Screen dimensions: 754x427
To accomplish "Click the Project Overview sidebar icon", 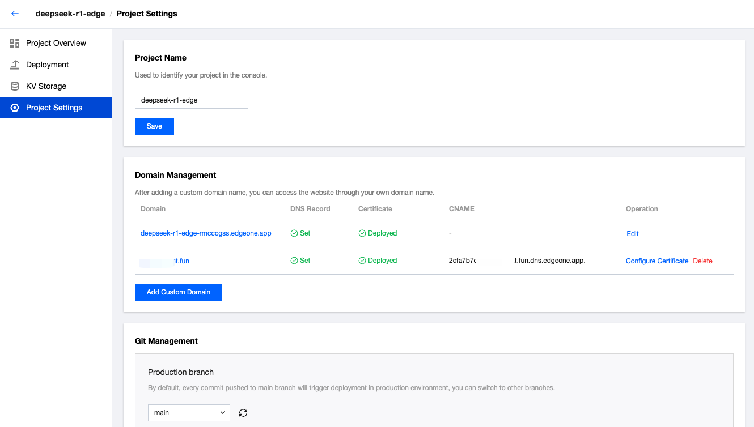I will coord(15,43).
